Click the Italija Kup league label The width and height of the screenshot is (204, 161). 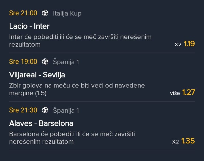[67, 13]
